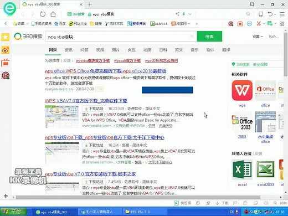The width and height of the screenshot is (288, 216).
Task: Open a new browser tab with plus icon
Action: click(x=90, y=4)
